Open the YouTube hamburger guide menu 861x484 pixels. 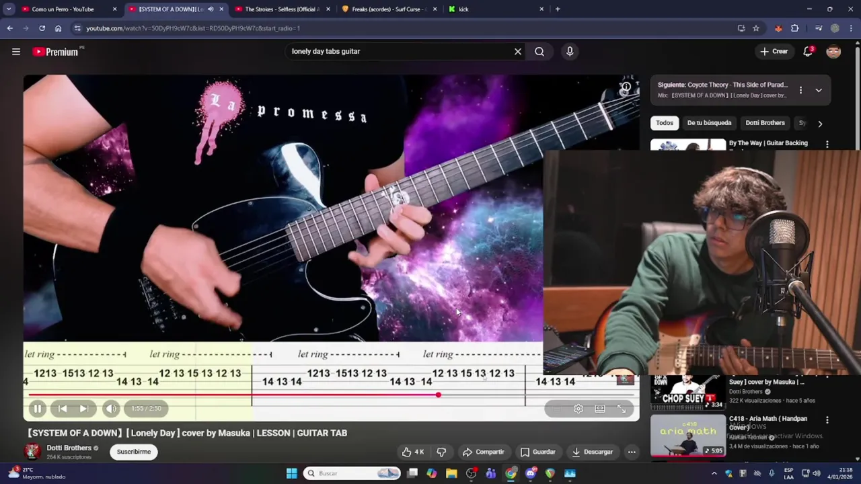tap(16, 51)
